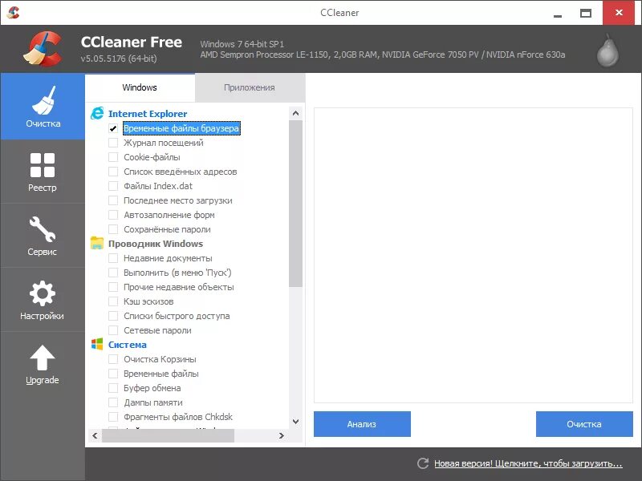Click the Upgrade arrow icon

click(43, 358)
